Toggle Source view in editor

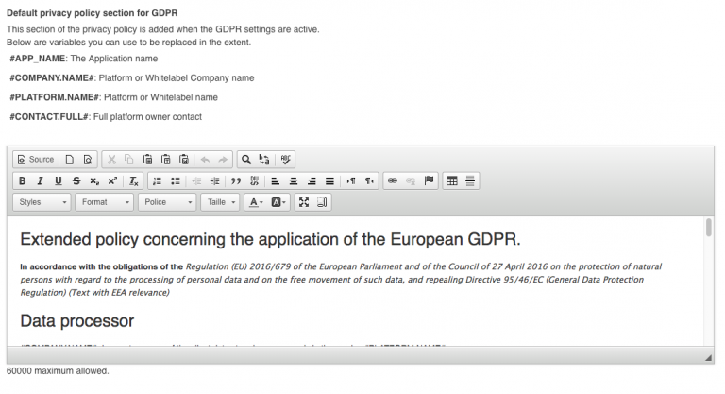(34, 160)
